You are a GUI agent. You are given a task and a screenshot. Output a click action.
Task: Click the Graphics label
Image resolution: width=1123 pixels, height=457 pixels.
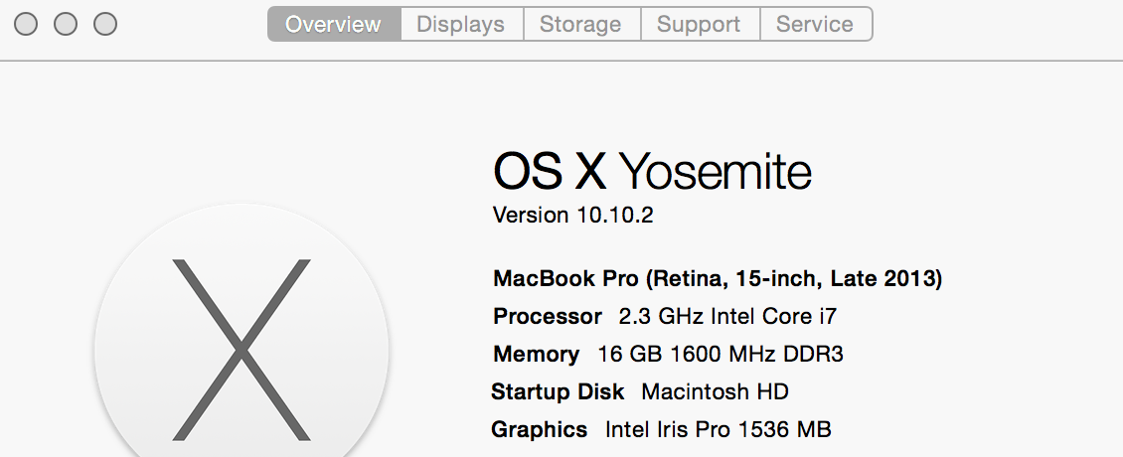[540, 430]
